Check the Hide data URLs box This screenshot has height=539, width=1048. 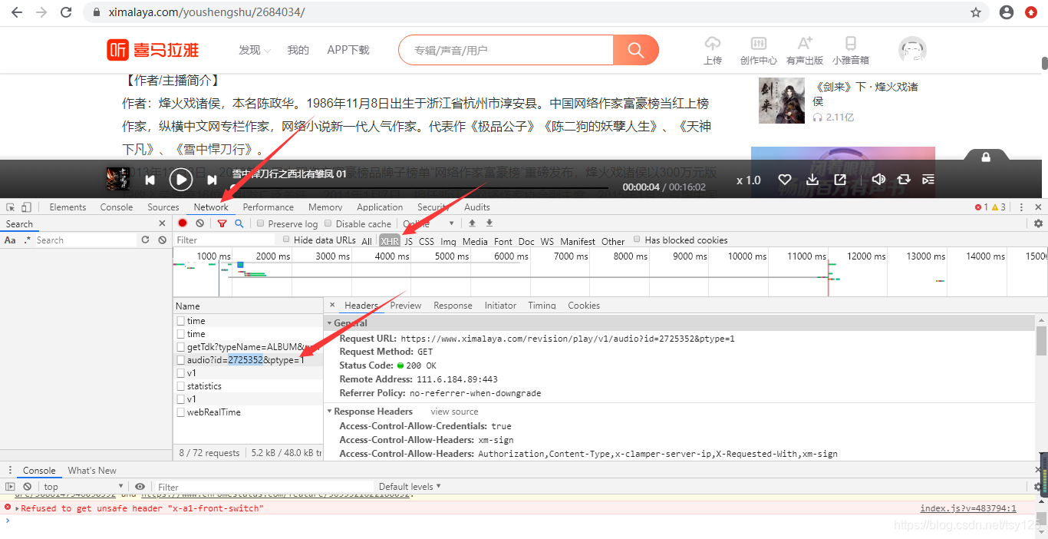(x=287, y=240)
